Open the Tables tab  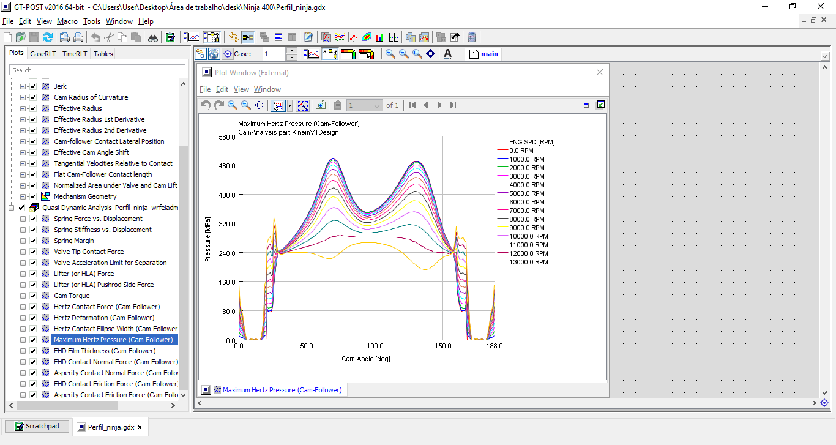point(103,54)
